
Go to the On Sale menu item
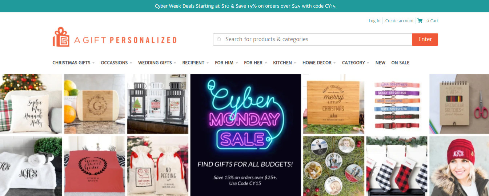pyautogui.click(x=400, y=63)
